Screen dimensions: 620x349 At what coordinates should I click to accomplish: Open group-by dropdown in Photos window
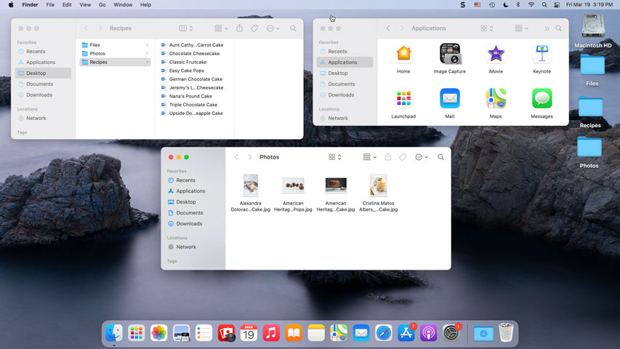(370, 157)
